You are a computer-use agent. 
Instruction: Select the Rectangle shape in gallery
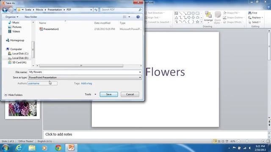[189, 13]
